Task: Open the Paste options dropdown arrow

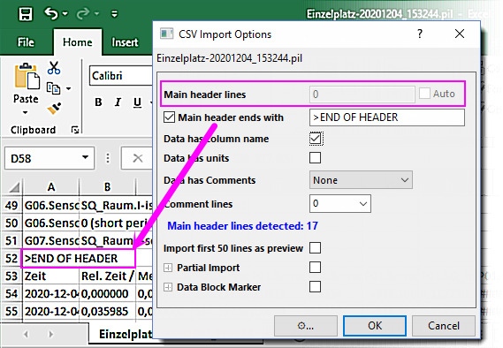Action: pyautogui.click(x=26, y=112)
